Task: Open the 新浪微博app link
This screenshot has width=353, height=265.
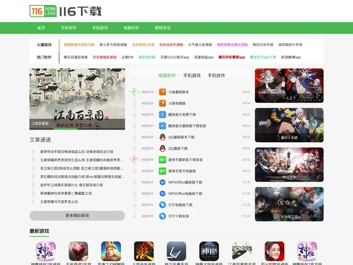Action: pyautogui.click(x=291, y=57)
